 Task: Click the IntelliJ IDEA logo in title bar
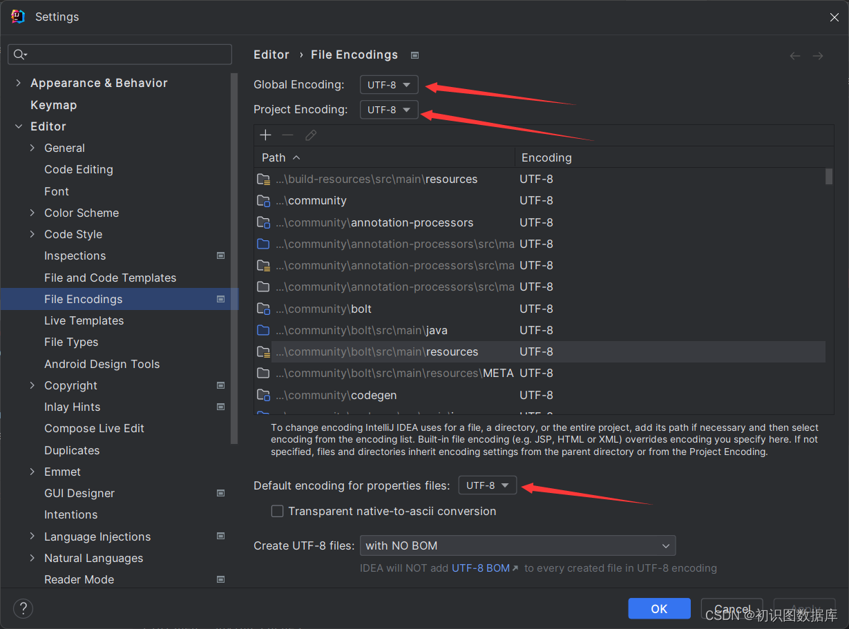[19, 17]
